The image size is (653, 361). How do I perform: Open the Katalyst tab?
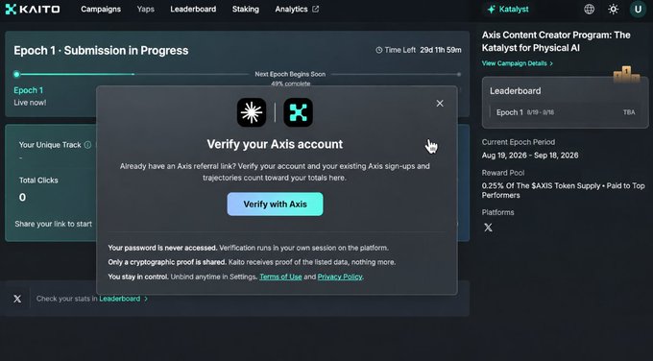508,10
